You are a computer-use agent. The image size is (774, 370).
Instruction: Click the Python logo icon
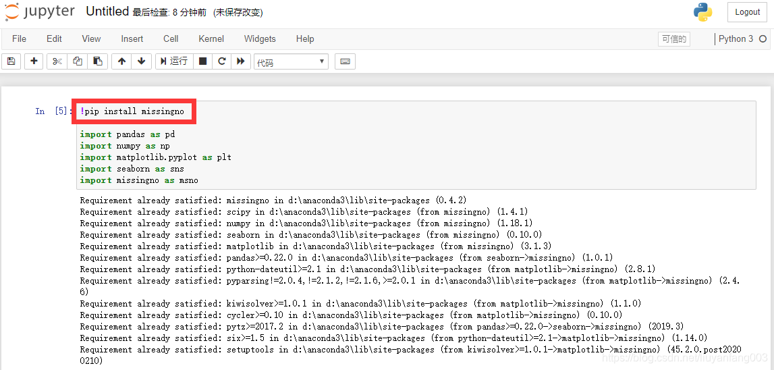pyautogui.click(x=703, y=12)
